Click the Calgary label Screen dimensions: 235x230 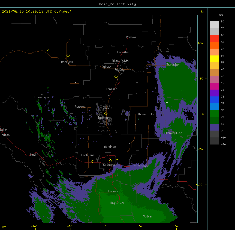tap(109, 165)
